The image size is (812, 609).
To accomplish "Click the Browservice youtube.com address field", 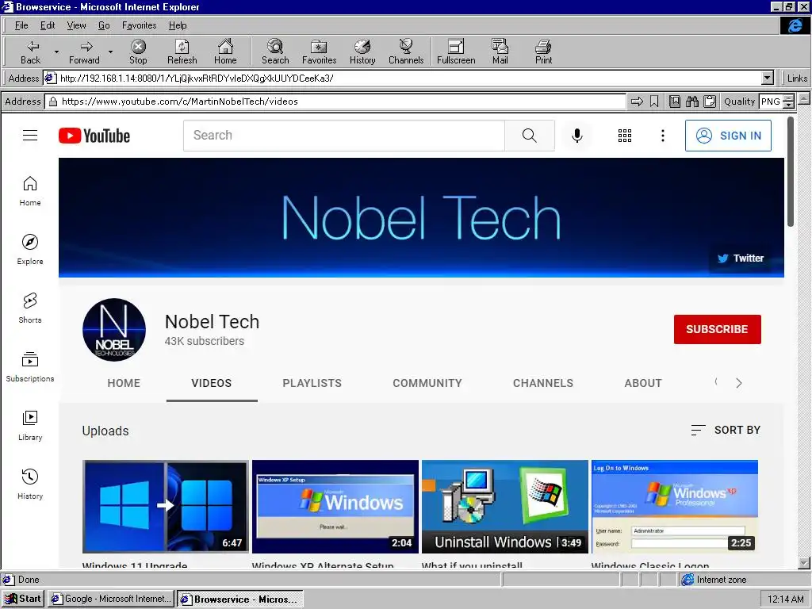I will (335, 101).
